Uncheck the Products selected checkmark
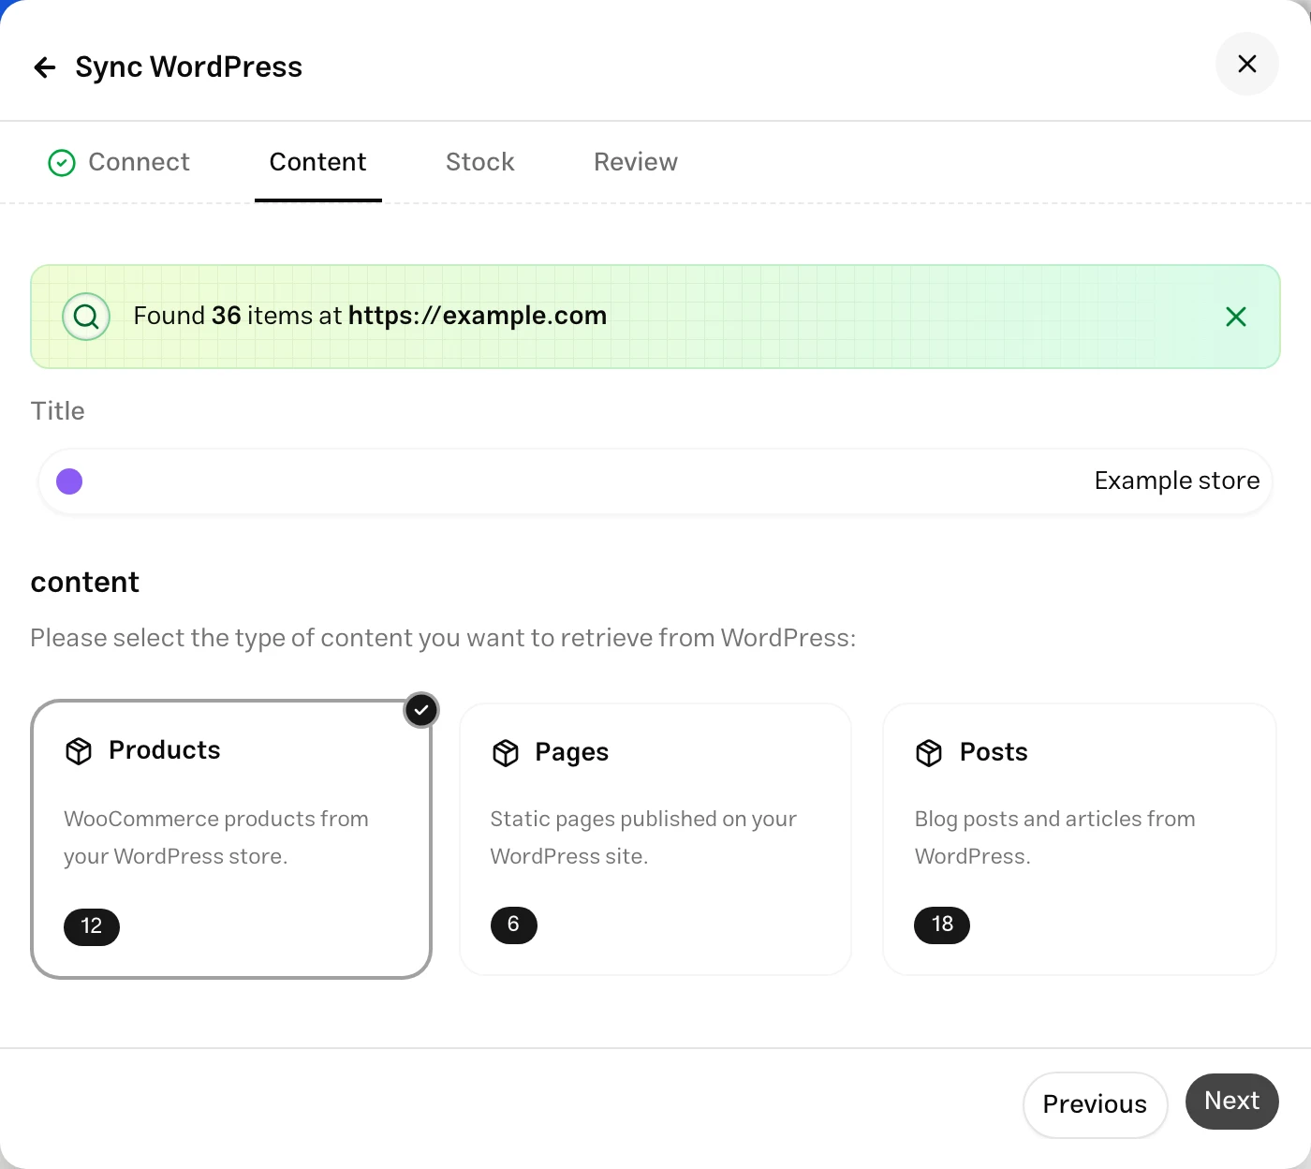Image resolution: width=1311 pixels, height=1169 pixels. 421,710
